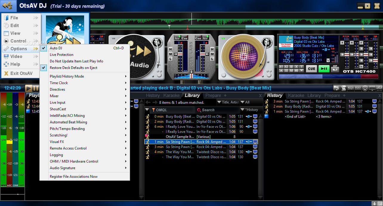Expand the Playlist/History Mode submenu
383x206 pixels.
coord(85,76)
